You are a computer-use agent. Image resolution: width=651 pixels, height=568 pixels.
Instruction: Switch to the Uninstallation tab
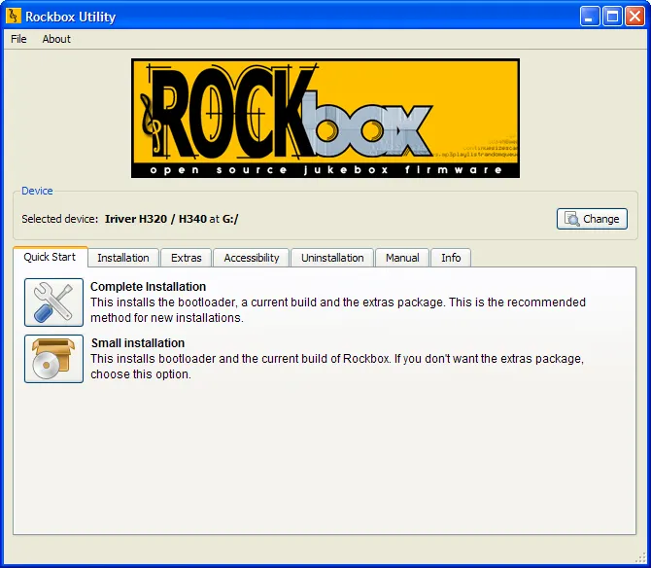tap(332, 258)
